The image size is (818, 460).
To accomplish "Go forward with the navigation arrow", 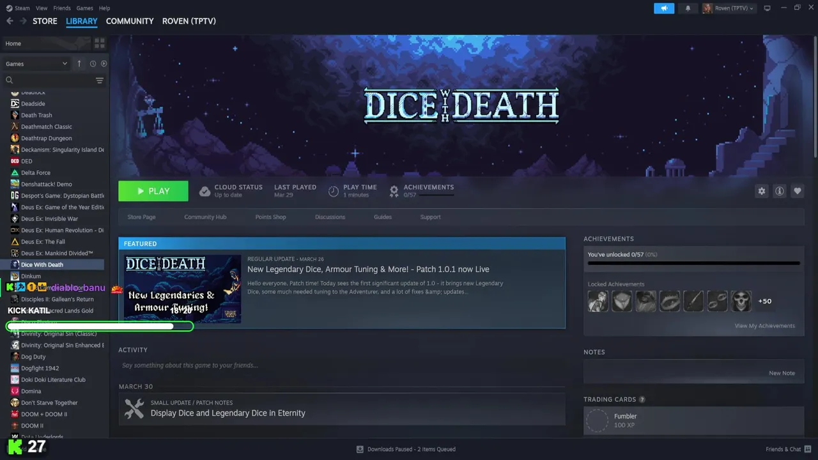I will tap(23, 21).
